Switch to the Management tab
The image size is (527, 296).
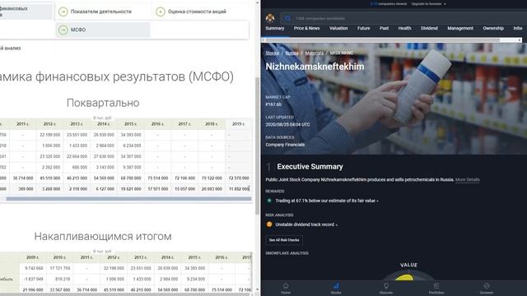click(x=460, y=28)
